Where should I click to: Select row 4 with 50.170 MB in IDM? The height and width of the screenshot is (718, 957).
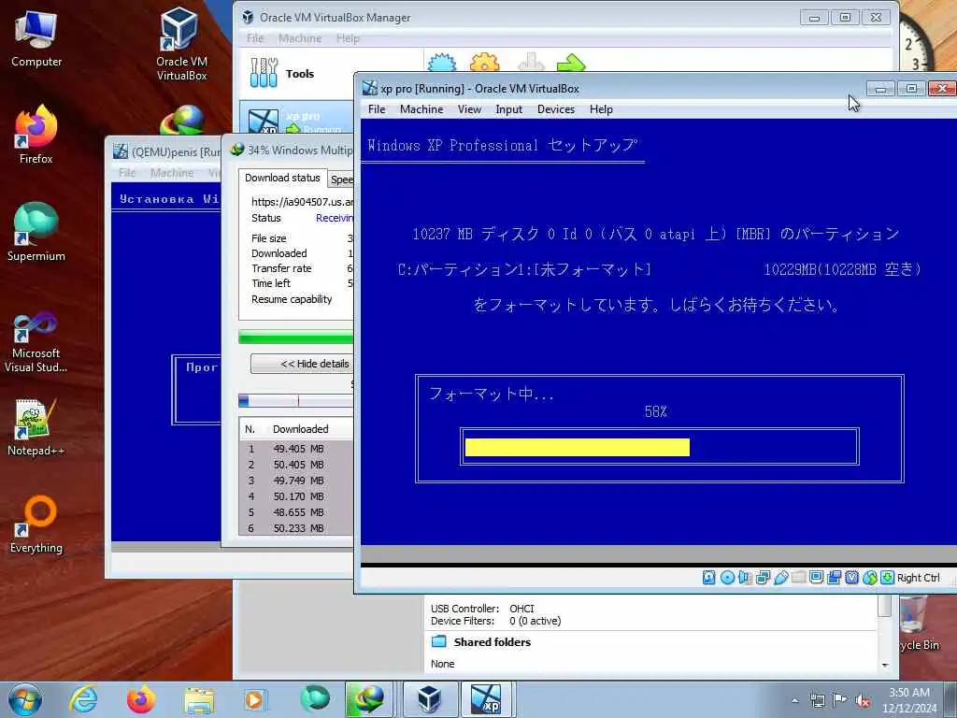click(x=296, y=496)
